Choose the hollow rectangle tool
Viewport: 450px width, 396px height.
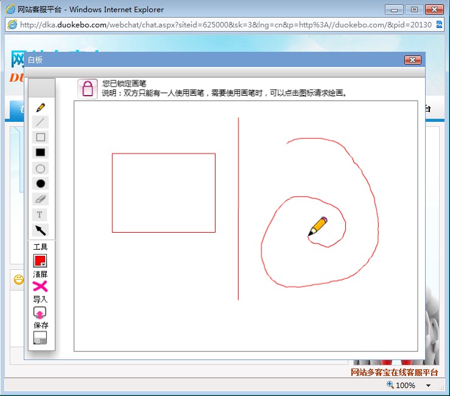tap(40, 138)
